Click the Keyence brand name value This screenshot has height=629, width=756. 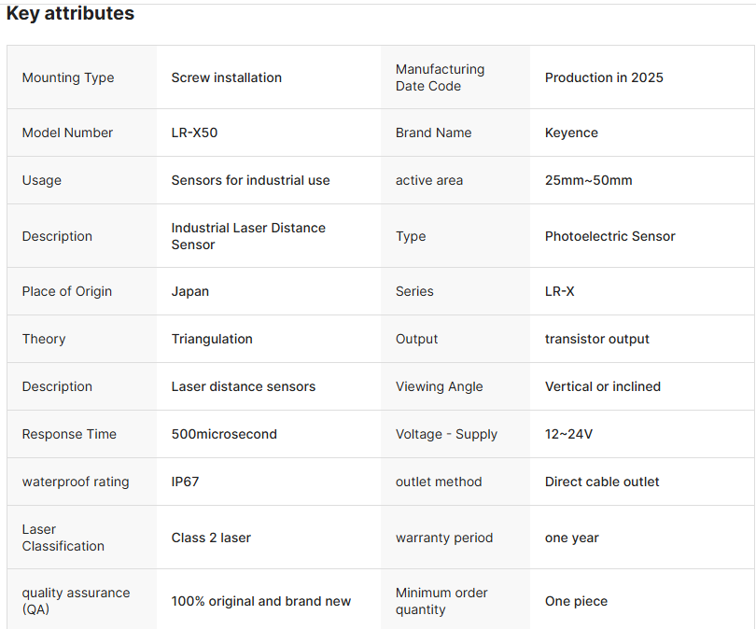click(571, 133)
